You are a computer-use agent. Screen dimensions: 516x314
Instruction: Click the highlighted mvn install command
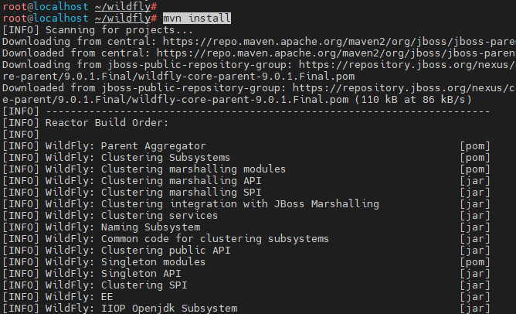click(x=197, y=18)
